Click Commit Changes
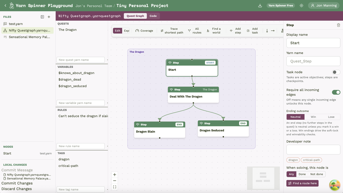 17,183
